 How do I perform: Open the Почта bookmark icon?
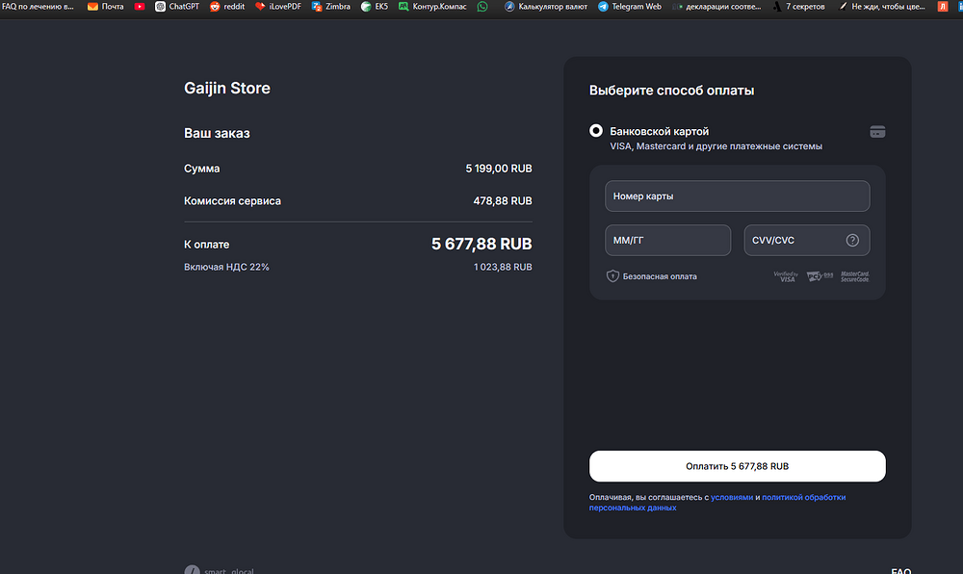point(92,7)
